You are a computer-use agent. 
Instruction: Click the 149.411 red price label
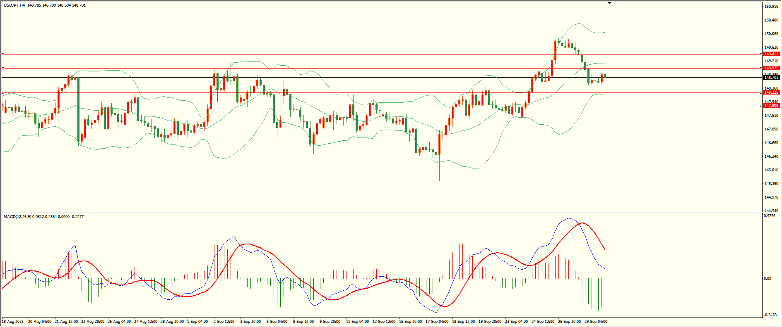771,54
